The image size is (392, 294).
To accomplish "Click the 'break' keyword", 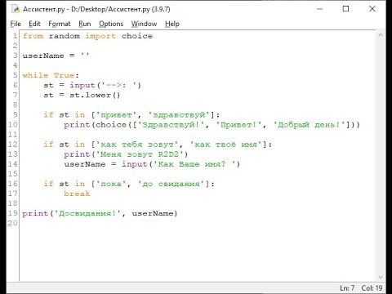I will pos(77,194).
